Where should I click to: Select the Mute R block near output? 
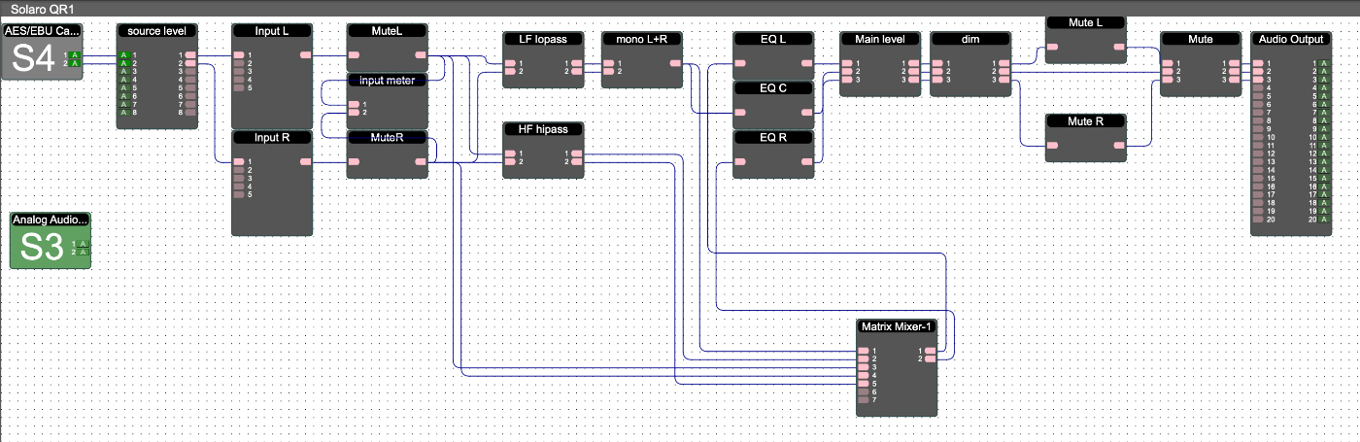1085,121
